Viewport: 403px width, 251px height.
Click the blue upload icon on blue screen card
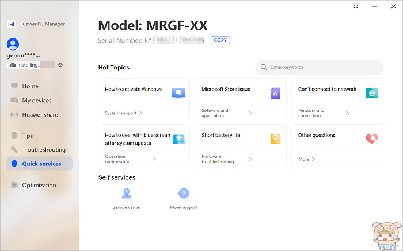pos(179,139)
